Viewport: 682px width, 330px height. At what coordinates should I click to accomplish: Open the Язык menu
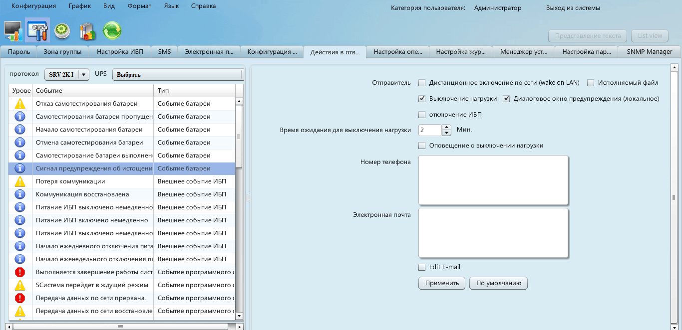(x=171, y=6)
